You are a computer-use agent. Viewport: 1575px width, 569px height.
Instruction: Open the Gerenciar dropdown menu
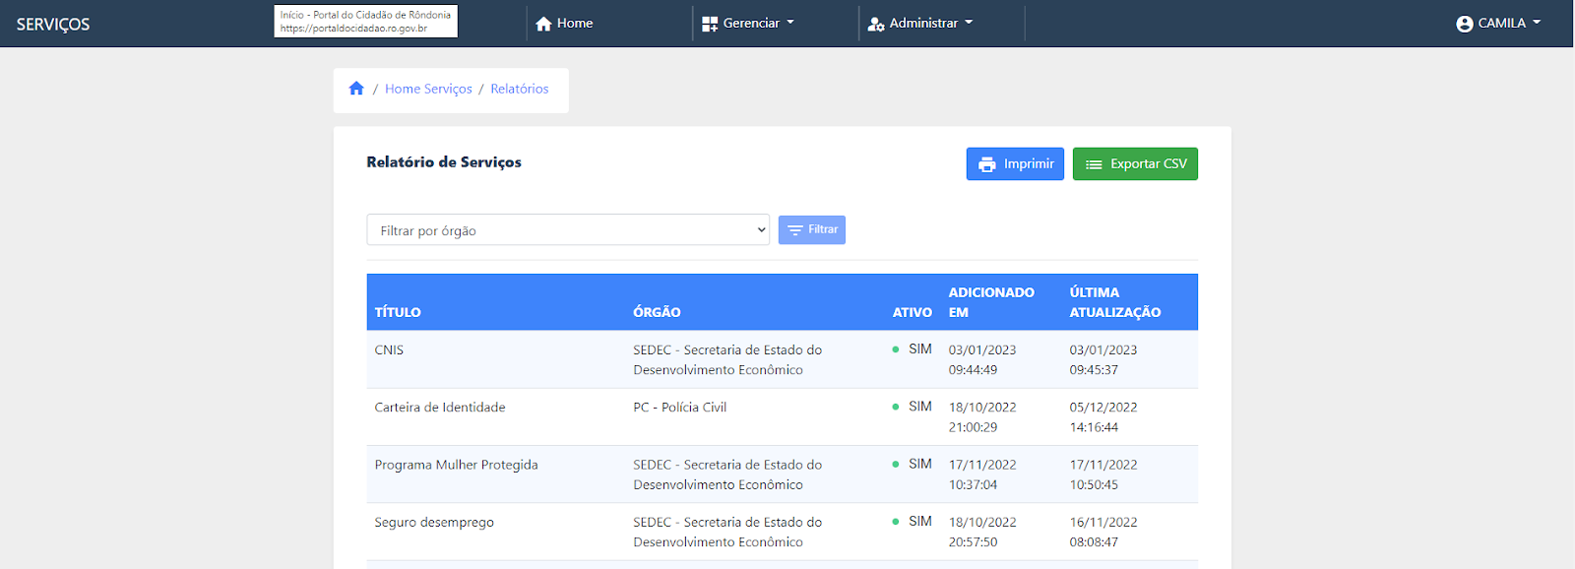click(748, 24)
